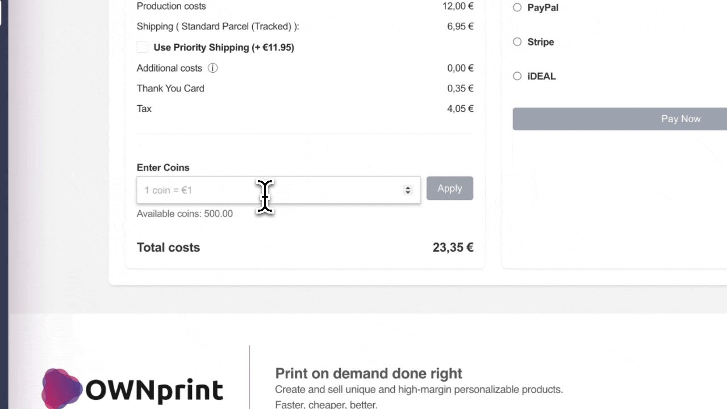Click the Production costs row
727x409 pixels.
171,6
